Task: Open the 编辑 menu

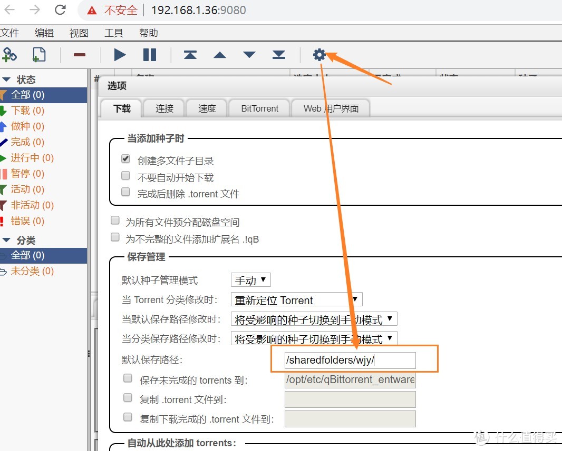Action: 44,33
